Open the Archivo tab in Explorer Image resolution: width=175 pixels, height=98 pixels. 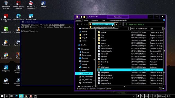79,20
